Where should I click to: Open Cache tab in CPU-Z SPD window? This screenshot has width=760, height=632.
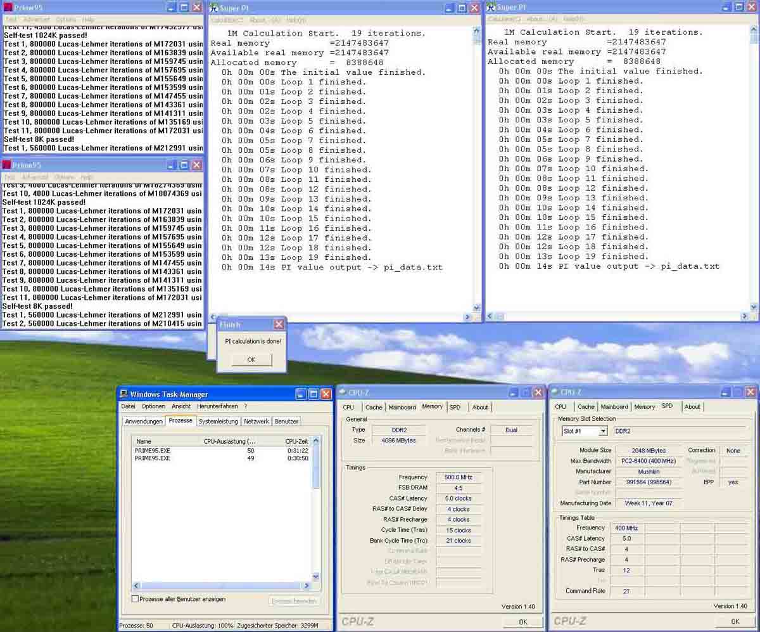(x=586, y=406)
